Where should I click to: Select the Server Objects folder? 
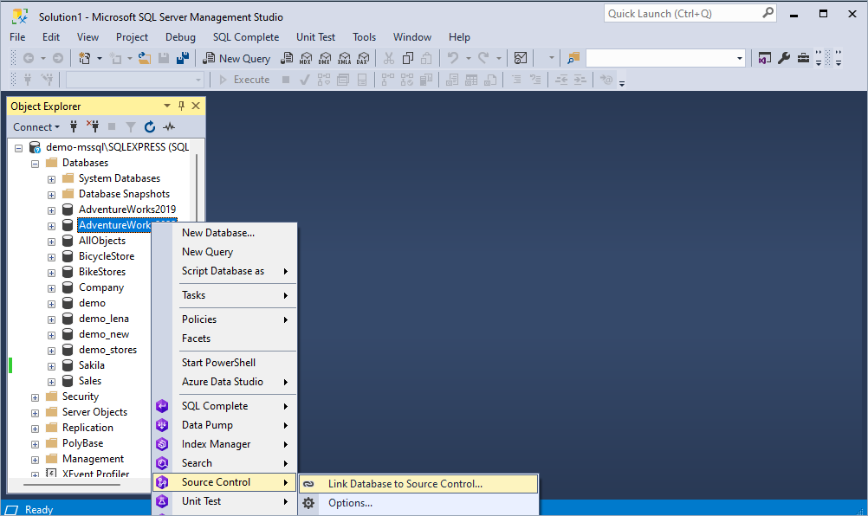point(94,412)
